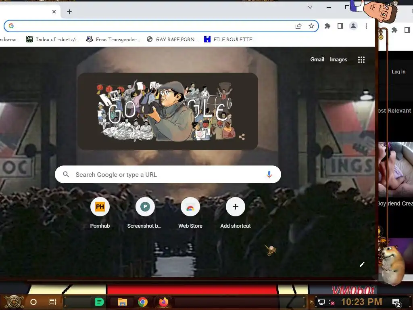Toggle the side panel in front Chrome window

click(340, 26)
